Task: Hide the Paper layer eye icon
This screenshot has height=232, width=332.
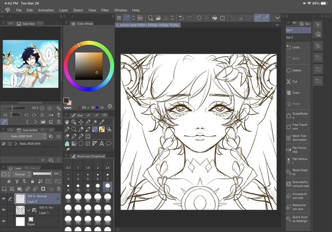Action: 3,221
